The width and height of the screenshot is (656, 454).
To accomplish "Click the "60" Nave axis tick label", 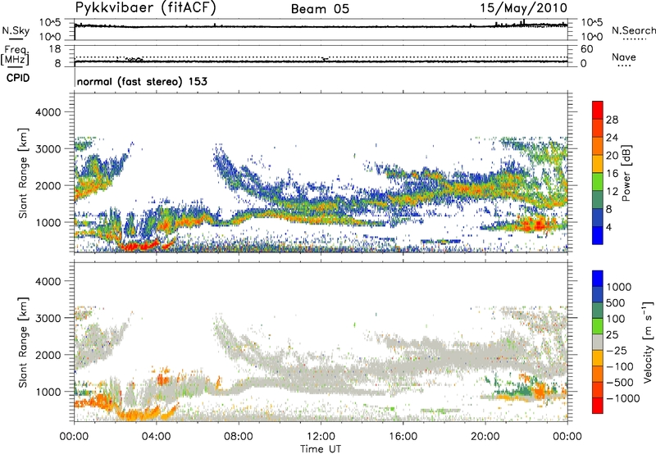I will [x=587, y=49].
